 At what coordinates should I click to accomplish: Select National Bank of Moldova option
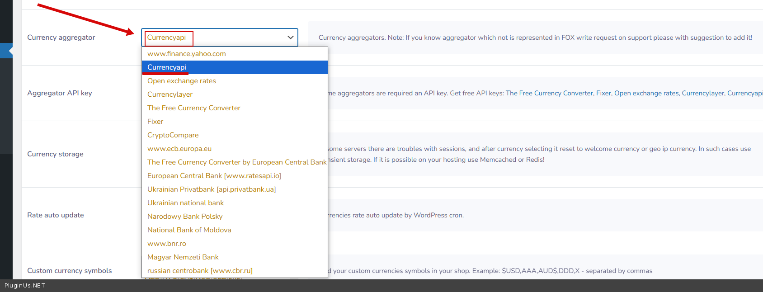click(x=189, y=230)
